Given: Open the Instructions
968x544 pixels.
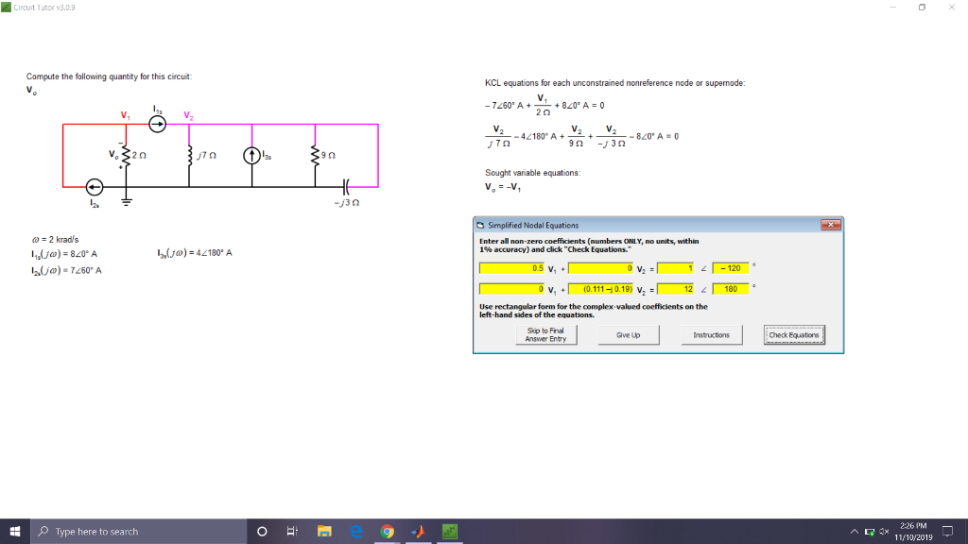Looking at the screenshot, I should click(x=713, y=333).
